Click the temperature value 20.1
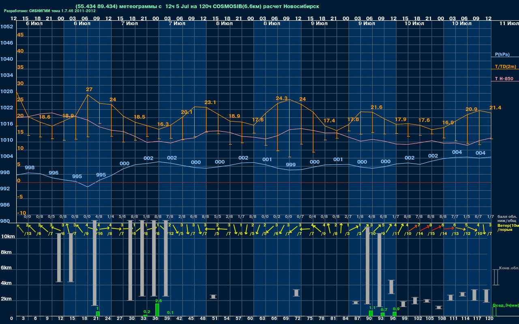The width and height of the screenshot is (519, 324). pyautogui.click(x=187, y=112)
